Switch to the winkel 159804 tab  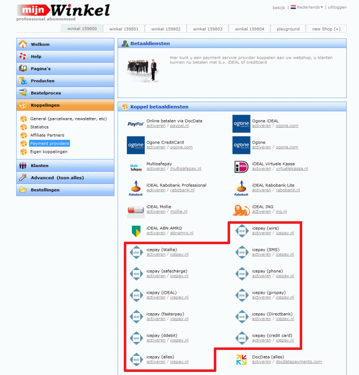coord(250,29)
